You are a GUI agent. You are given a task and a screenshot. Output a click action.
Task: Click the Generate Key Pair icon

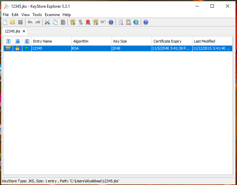point(73,22)
